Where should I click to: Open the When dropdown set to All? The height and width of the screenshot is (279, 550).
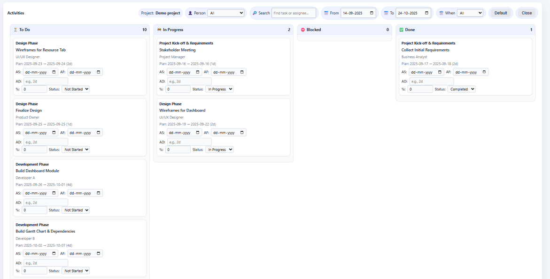(470, 13)
